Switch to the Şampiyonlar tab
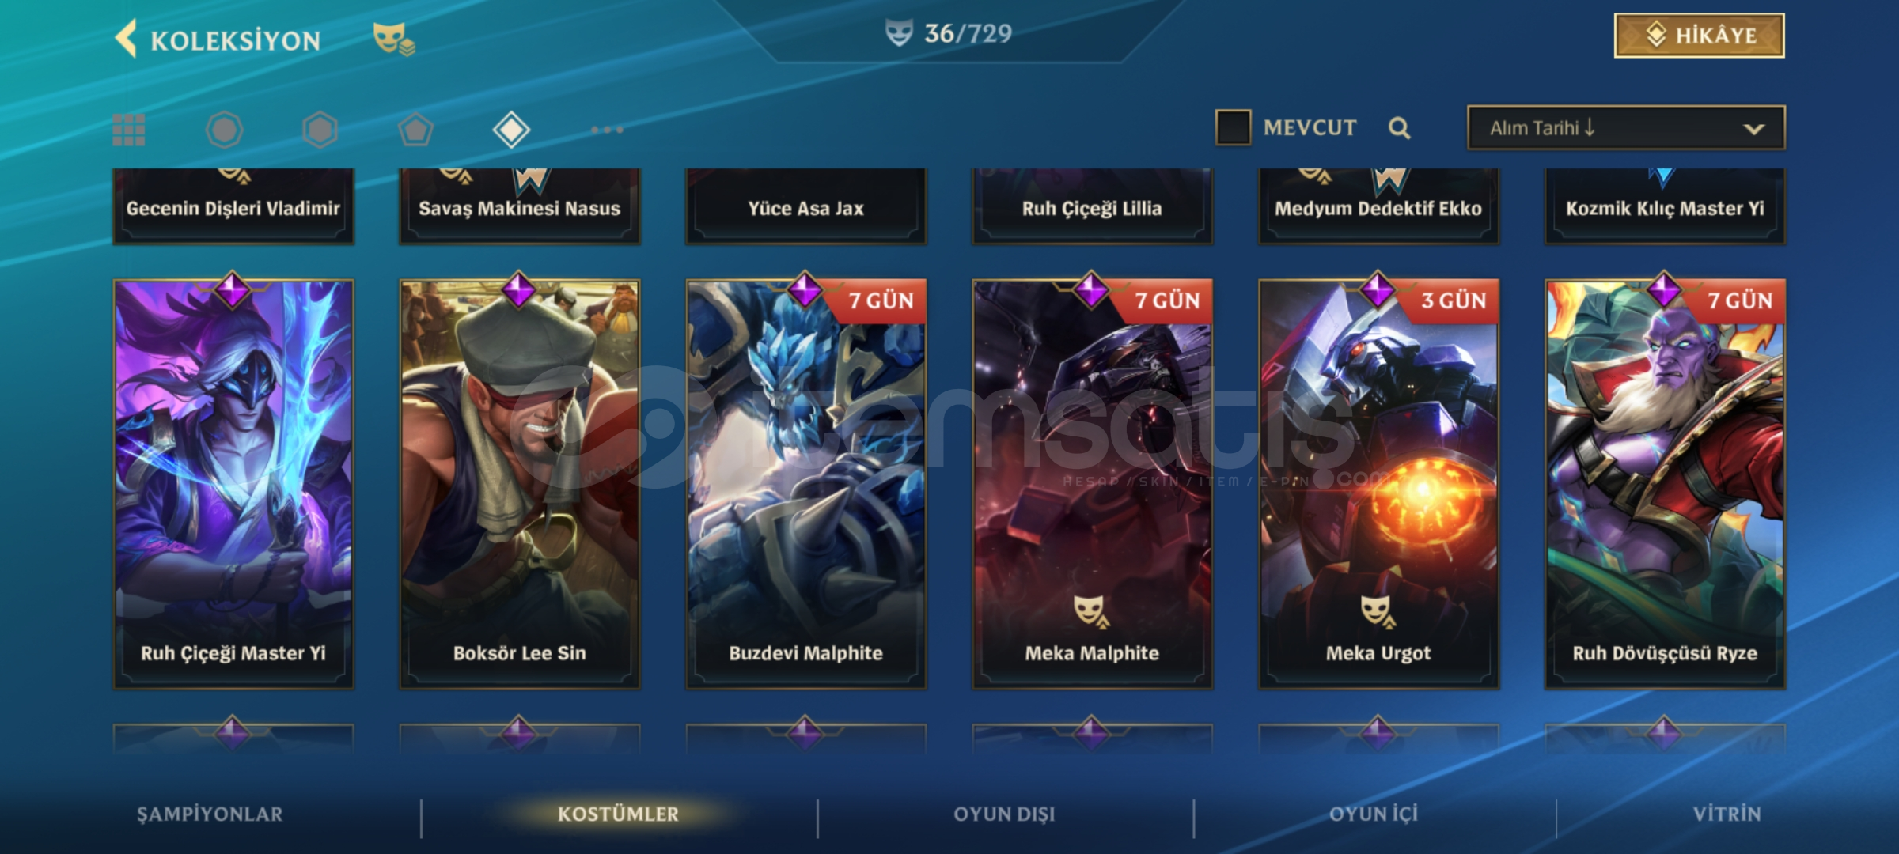Screen dimensions: 1899x854 point(210,814)
